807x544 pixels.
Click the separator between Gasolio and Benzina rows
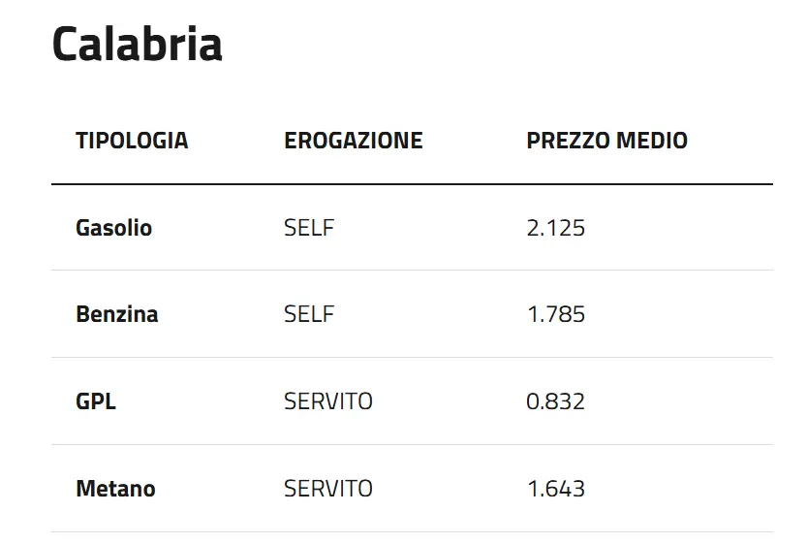(412, 271)
